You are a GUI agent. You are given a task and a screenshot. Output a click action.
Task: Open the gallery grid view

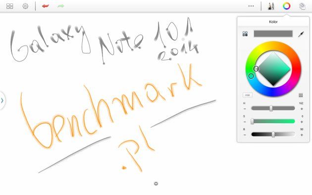(9, 6)
